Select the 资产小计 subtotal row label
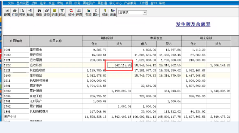This screenshot has width=239, height=133. tap(16, 117)
